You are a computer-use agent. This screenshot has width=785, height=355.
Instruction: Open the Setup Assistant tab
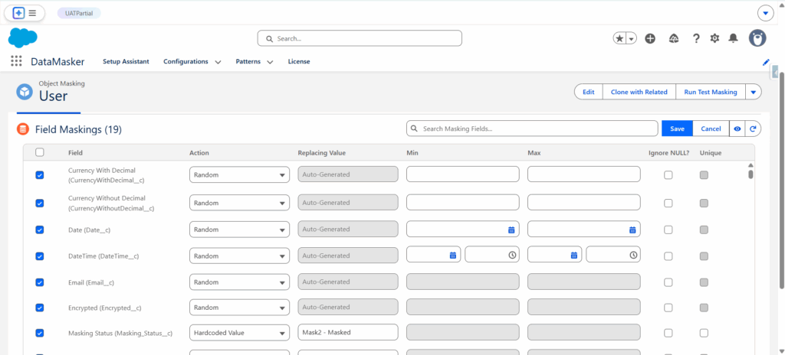point(126,61)
